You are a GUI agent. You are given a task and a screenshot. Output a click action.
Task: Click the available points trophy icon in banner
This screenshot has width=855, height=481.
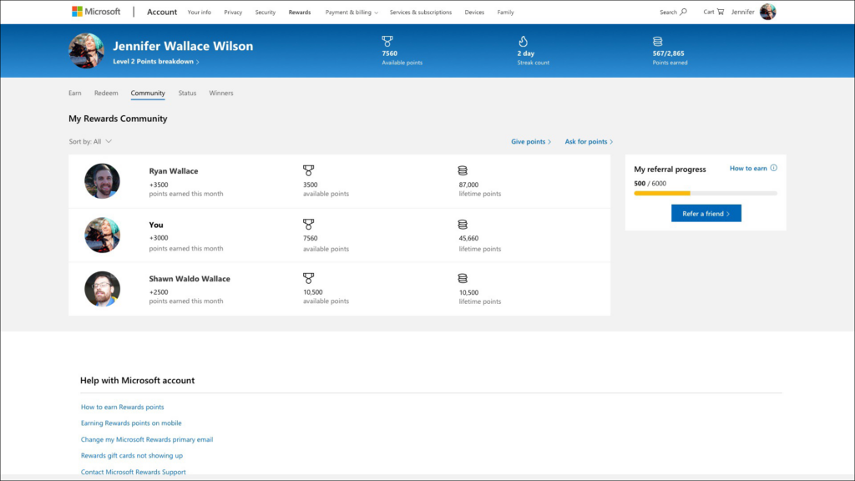[x=387, y=41]
